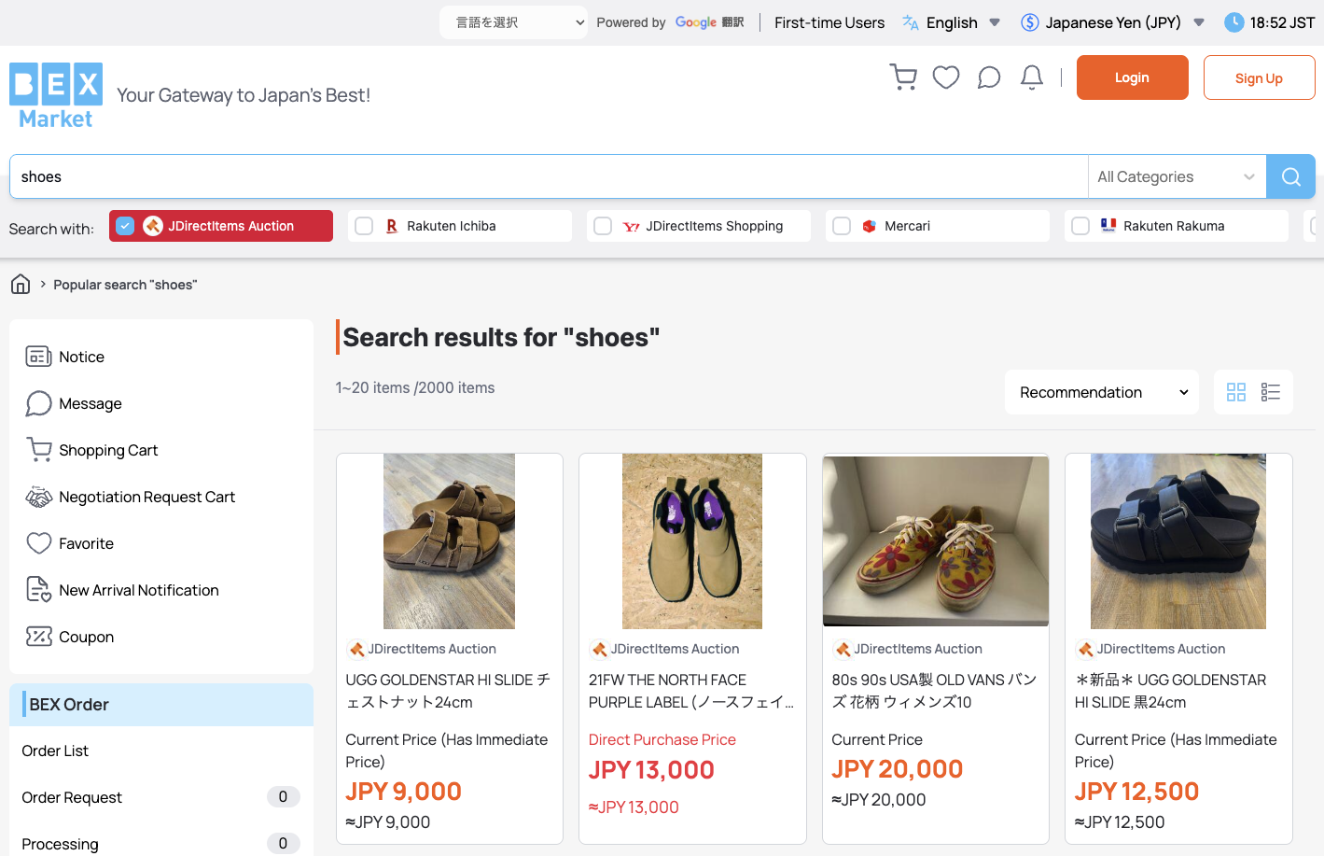This screenshot has height=856, width=1324.
Task: Open notifications bell icon in header
Action: (x=1032, y=77)
